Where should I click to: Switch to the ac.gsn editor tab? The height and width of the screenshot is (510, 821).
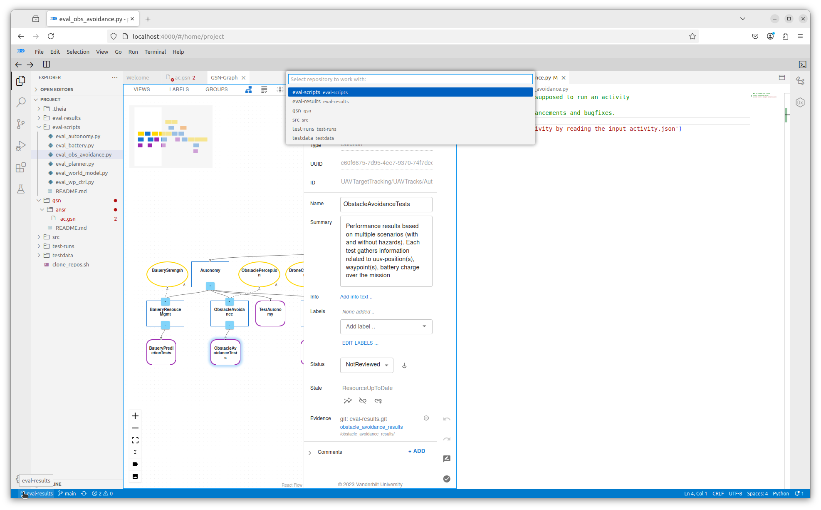(182, 78)
